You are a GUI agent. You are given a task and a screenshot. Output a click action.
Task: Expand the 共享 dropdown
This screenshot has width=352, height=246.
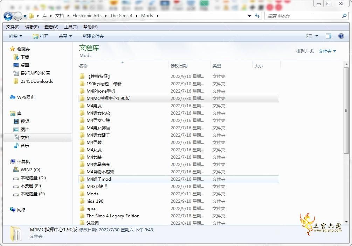coord(65,36)
